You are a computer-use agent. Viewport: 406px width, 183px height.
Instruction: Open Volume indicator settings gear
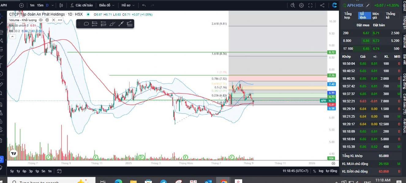tap(47, 20)
